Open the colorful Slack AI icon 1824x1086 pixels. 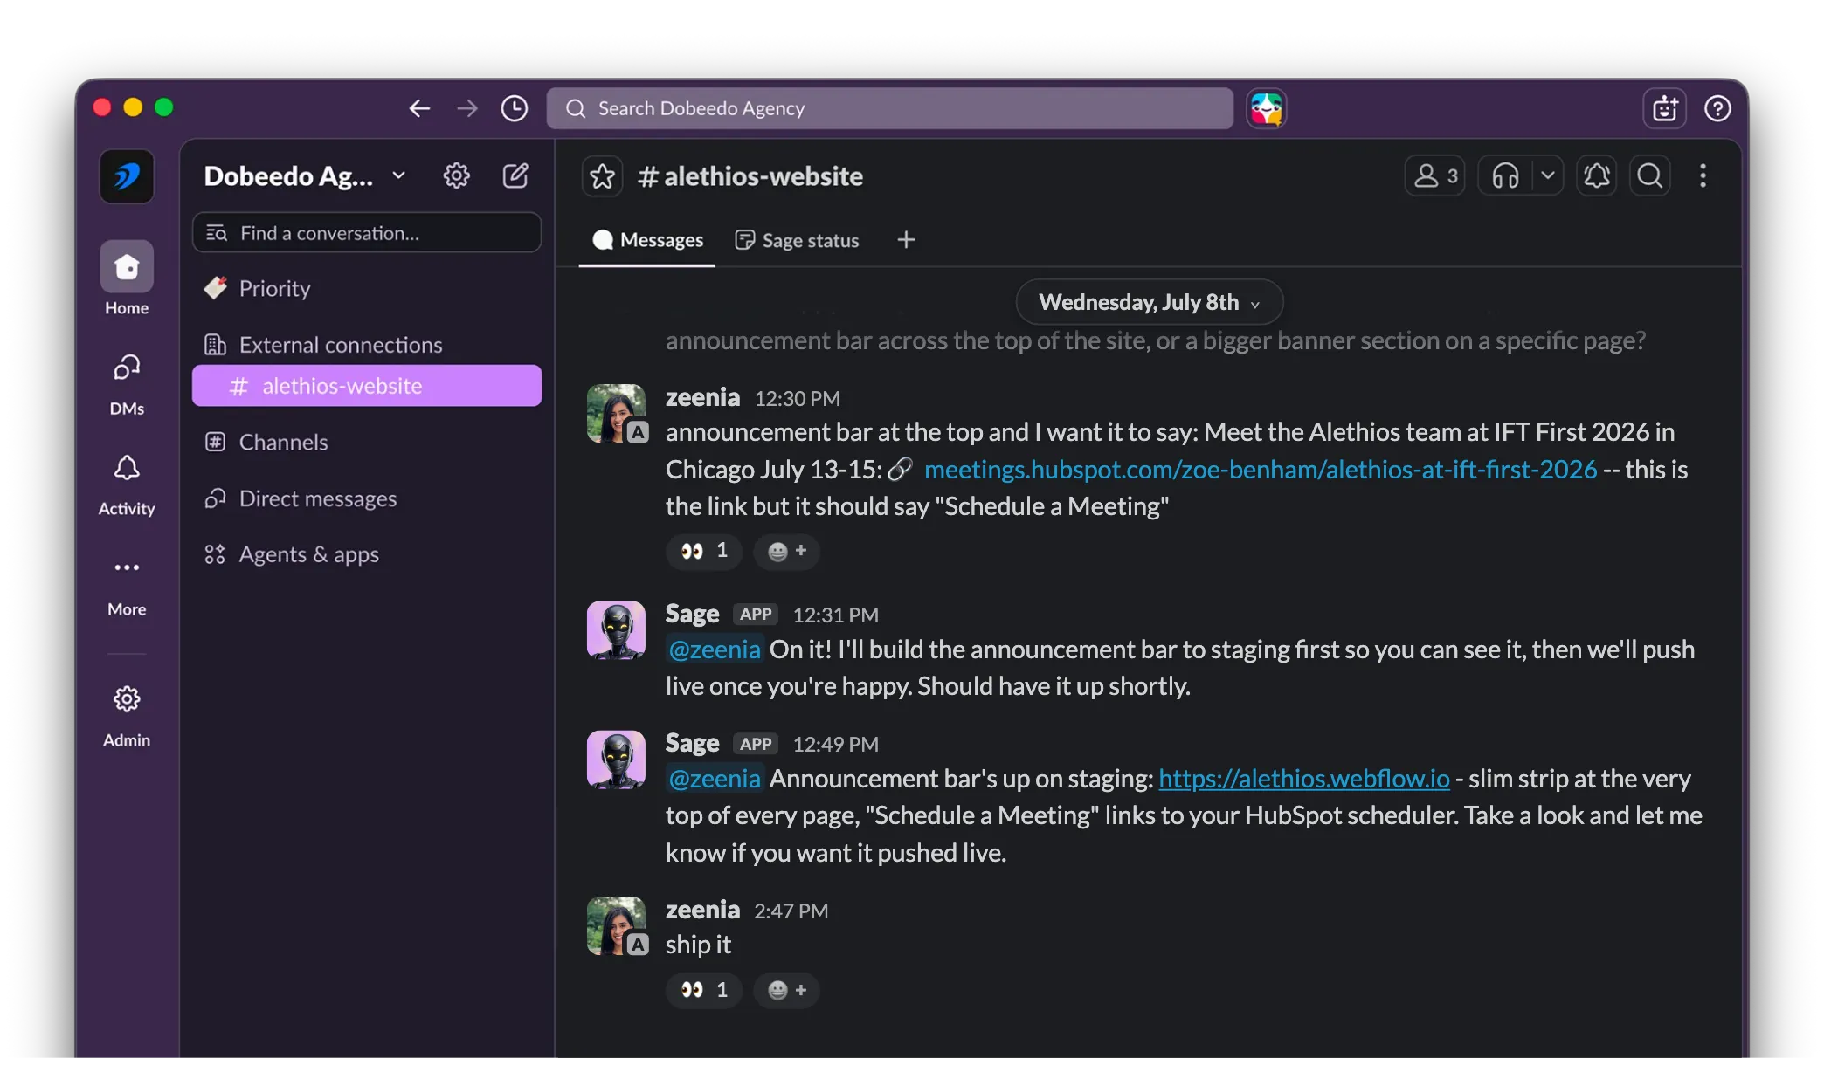pyautogui.click(x=1266, y=108)
